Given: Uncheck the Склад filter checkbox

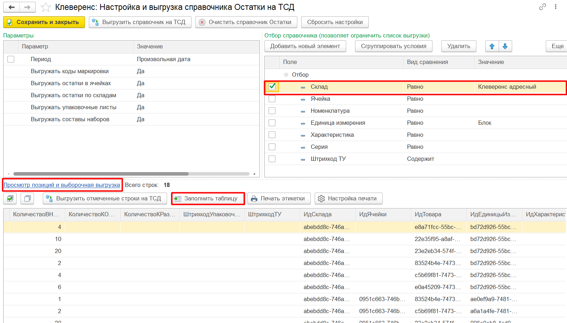Looking at the screenshot, I should (272, 87).
